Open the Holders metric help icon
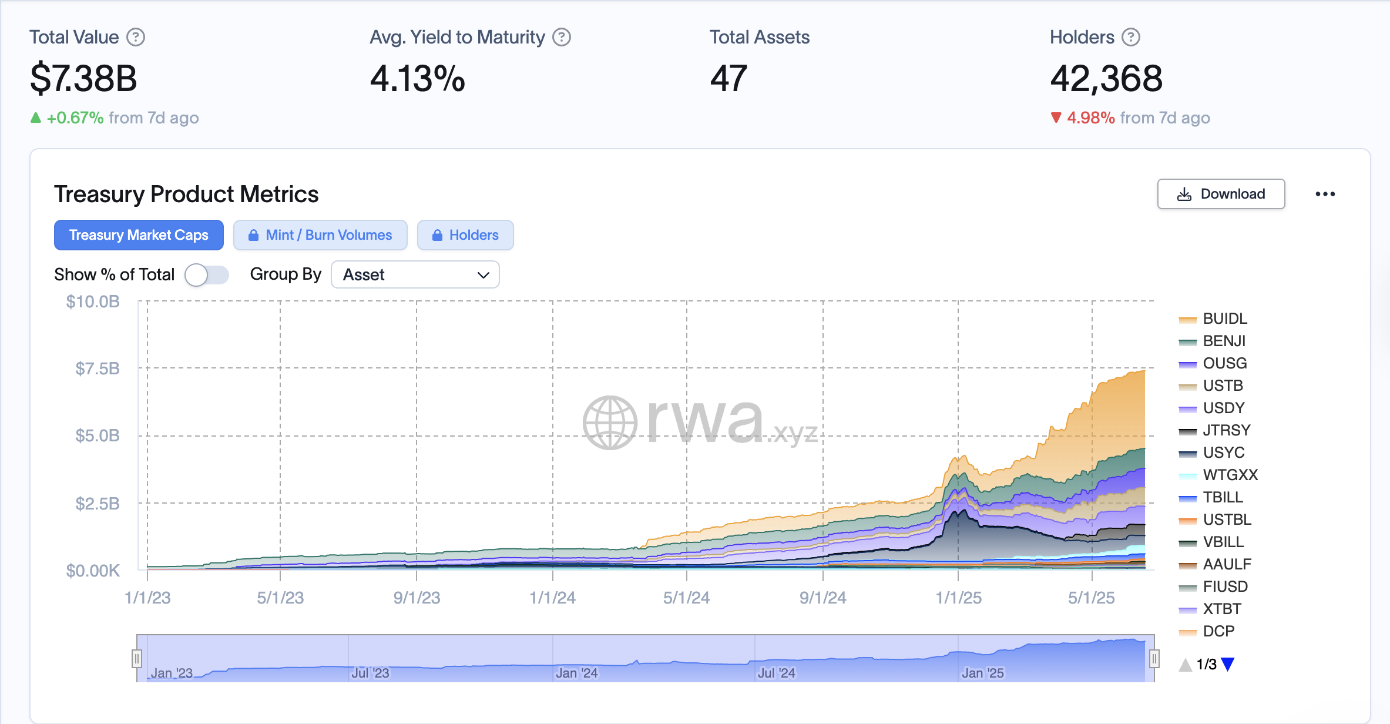Viewport: 1390px width, 724px height. [1131, 36]
